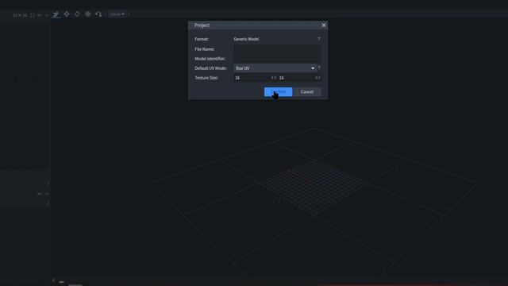Open the help icon beside Default UV Mode
The width and height of the screenshot is (508, 286).
pos(319,68)
